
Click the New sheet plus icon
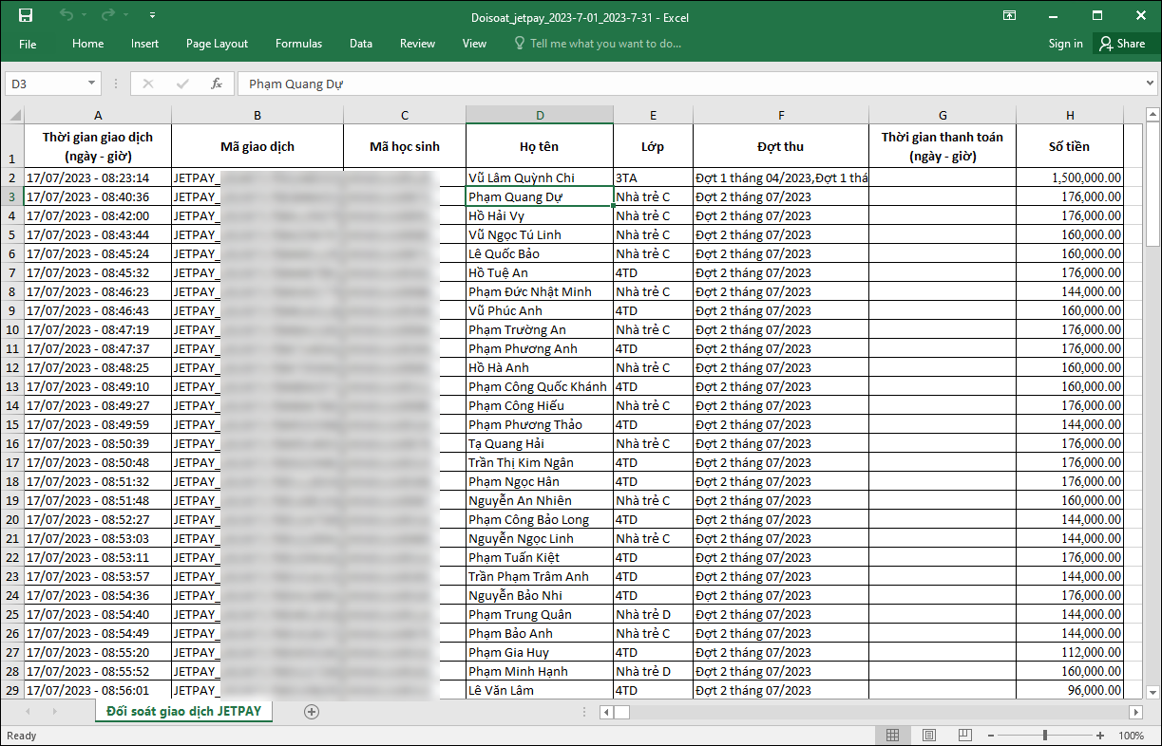coord(312,712)
